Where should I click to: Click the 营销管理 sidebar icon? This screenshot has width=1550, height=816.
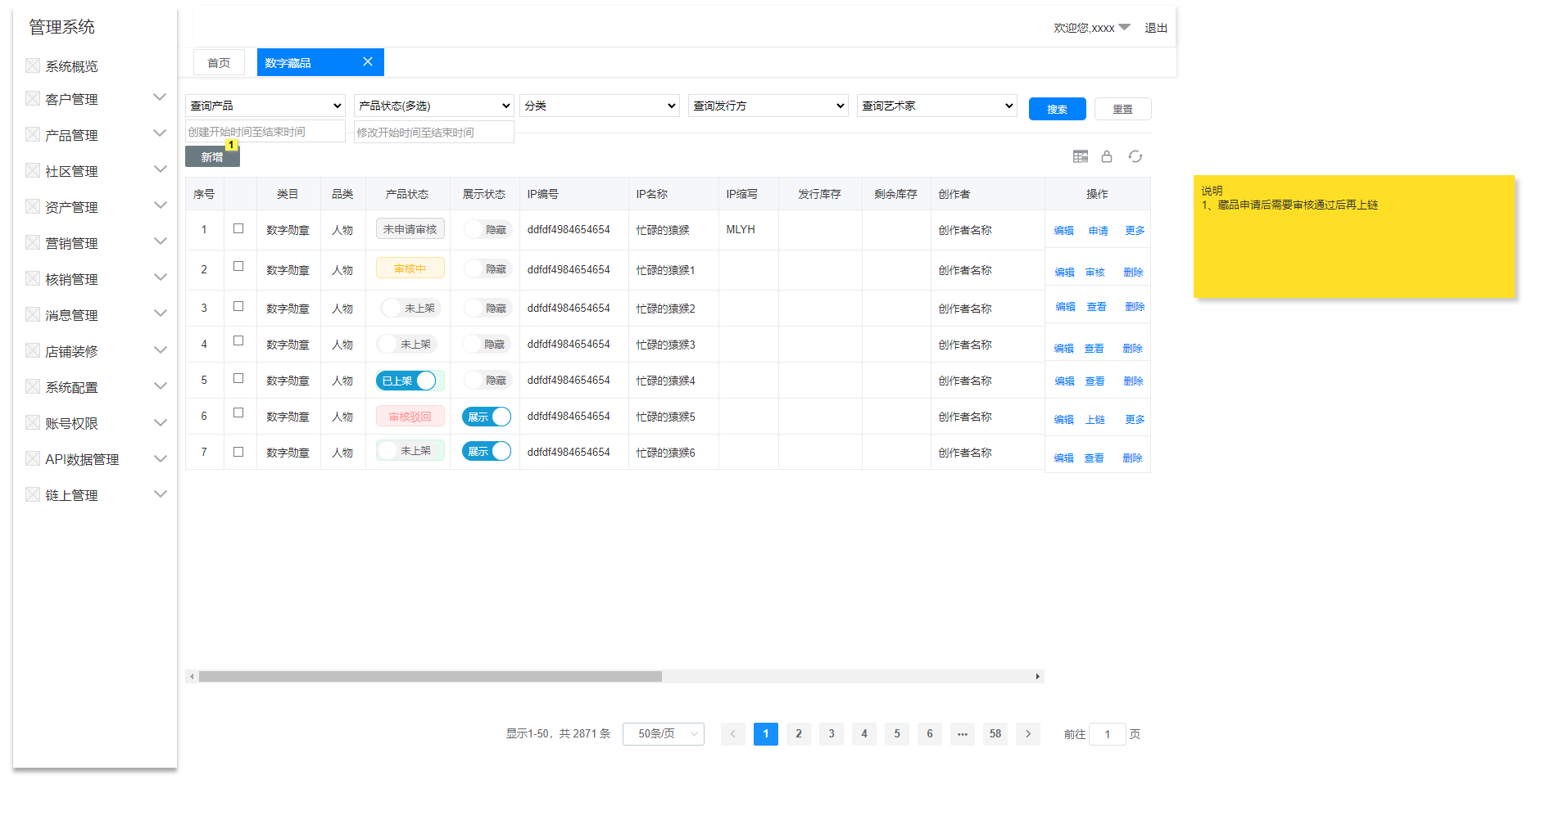point(33,242)
